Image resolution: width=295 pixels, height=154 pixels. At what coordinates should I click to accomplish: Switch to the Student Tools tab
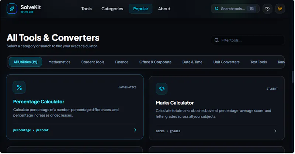click(x=93, y=62)
